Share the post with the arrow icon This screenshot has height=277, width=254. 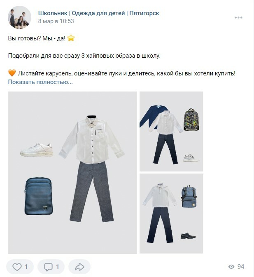coord(79,267)
